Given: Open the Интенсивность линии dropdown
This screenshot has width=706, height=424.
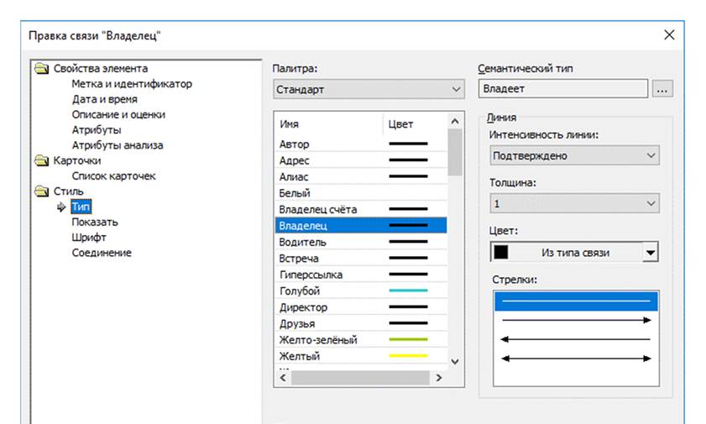Looking at the screenshot, I should 574,155.
